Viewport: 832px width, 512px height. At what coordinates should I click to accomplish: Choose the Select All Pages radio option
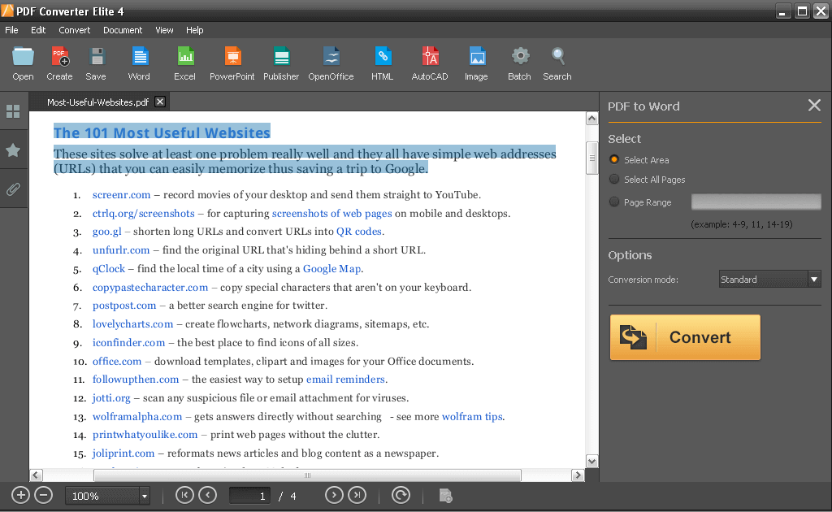[614, 180]
